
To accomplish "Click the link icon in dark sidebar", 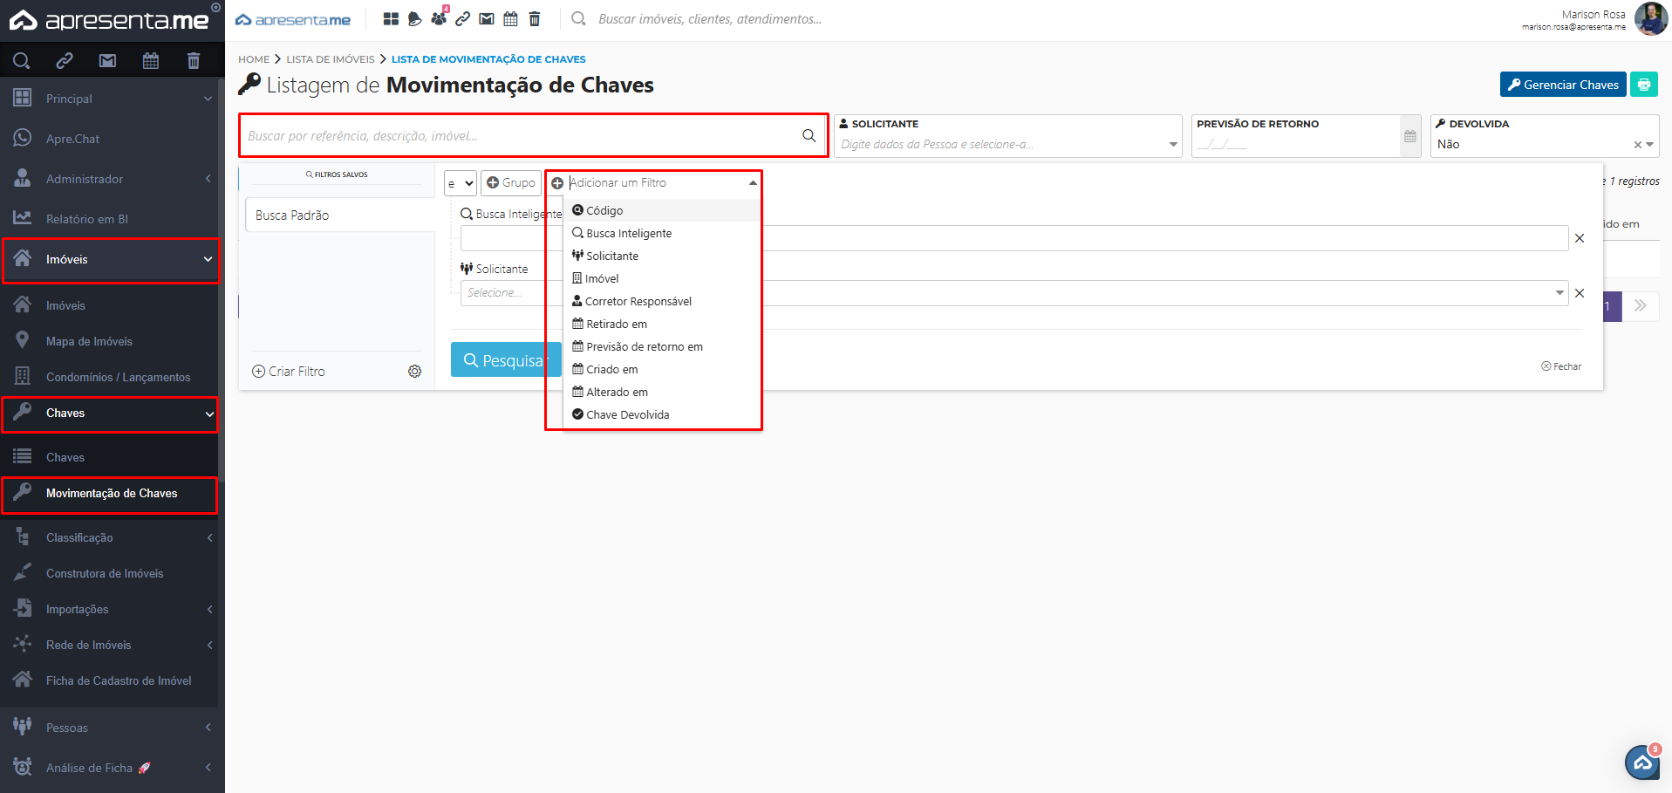I will (65, 60).
